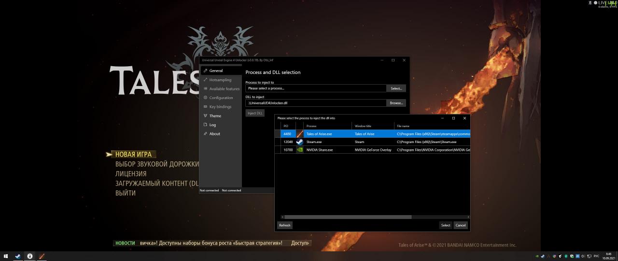618x261 pixels.
Task: Click the Theme icon in the sidebar
Action: coord(205,116)
